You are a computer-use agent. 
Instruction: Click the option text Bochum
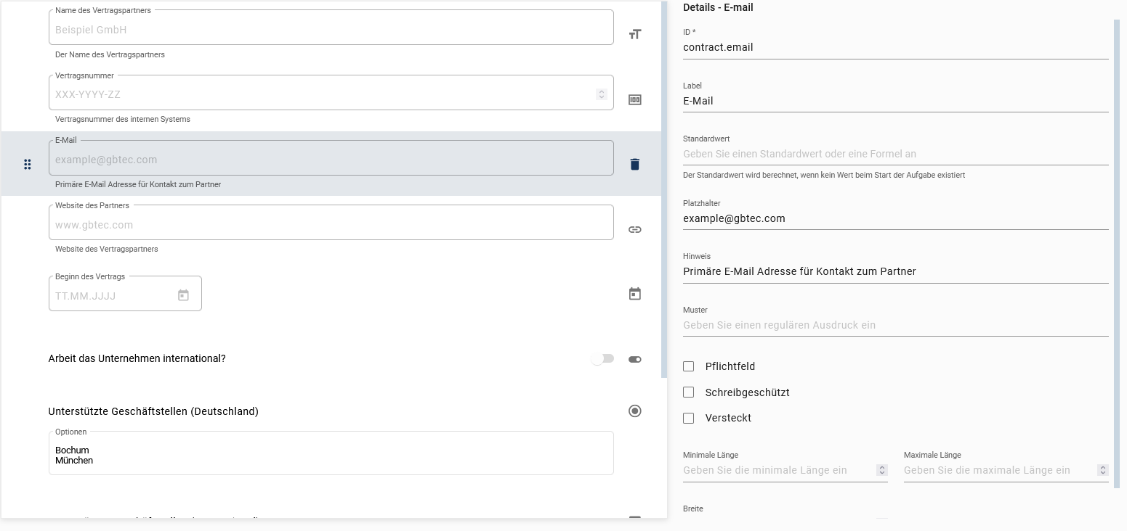[72, 450]
